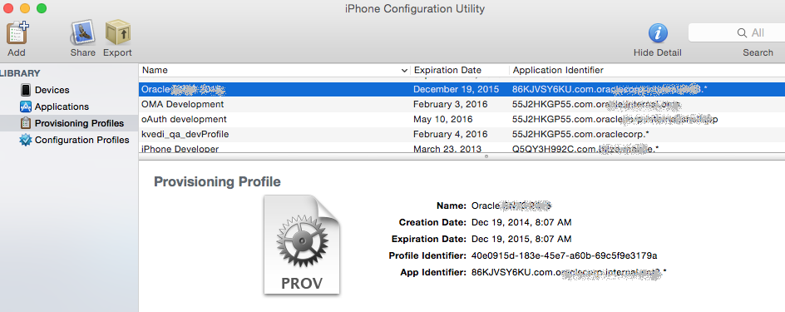Sort by the Expiration Date column
The image size is (785, 312).
pos(460,70)
